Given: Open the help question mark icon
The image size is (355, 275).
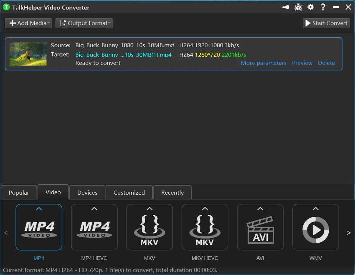Looking at the screenshot, I should coord(323,7).
